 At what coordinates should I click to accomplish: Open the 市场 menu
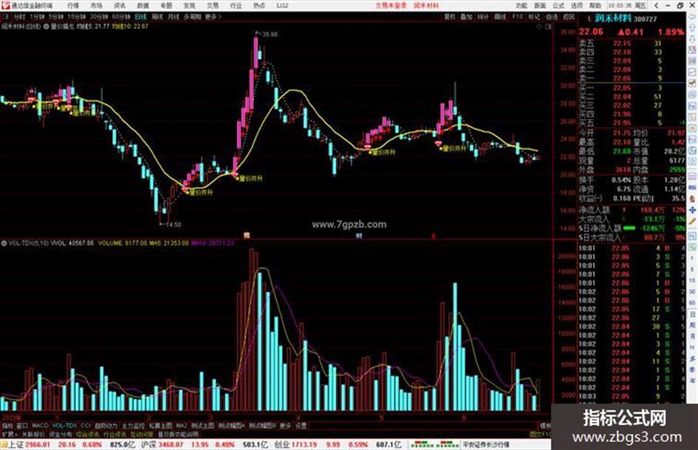click(x=96, y=6)
